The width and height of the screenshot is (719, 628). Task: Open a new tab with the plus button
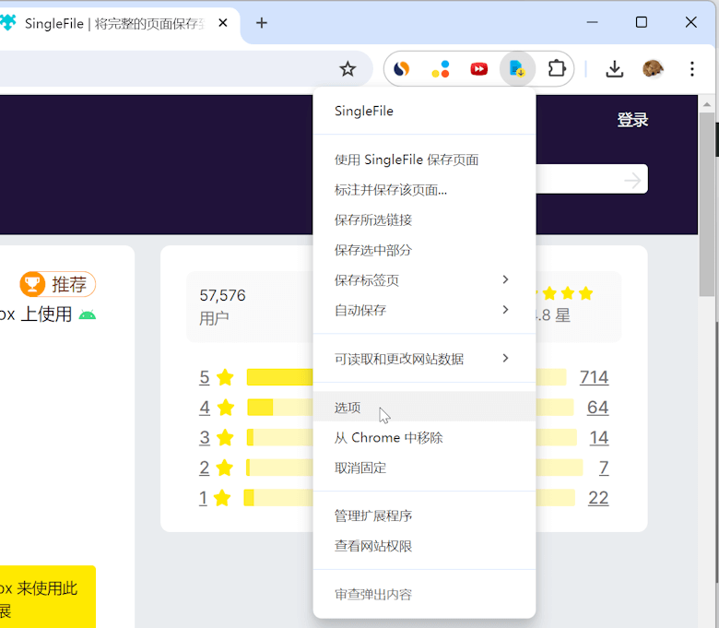(x=262, y=23)
